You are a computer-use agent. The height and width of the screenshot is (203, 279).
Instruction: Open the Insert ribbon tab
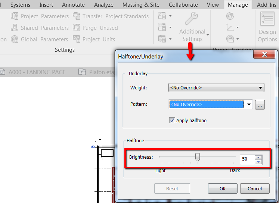(46, 4)
